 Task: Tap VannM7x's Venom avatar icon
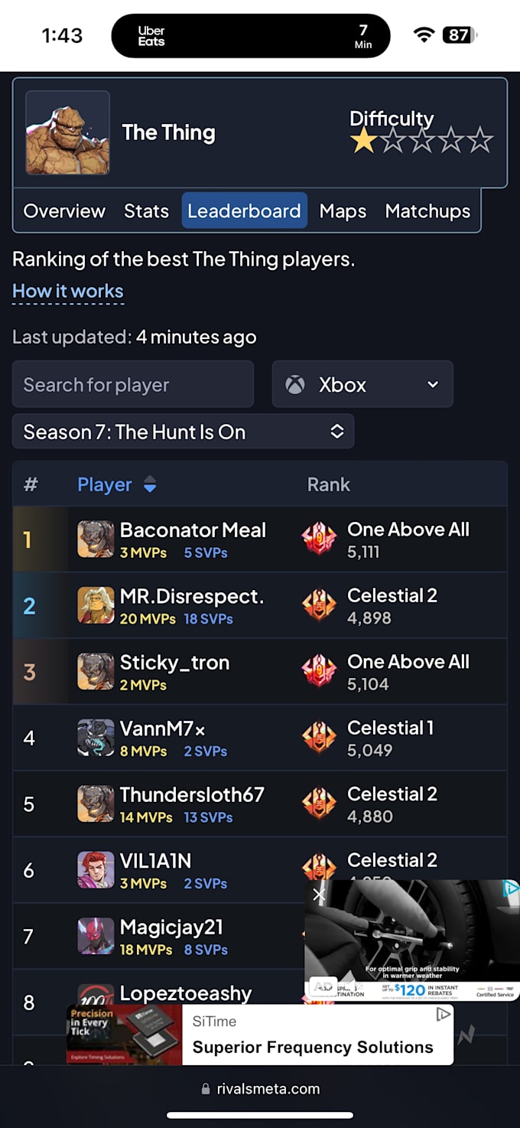(96, 738)
